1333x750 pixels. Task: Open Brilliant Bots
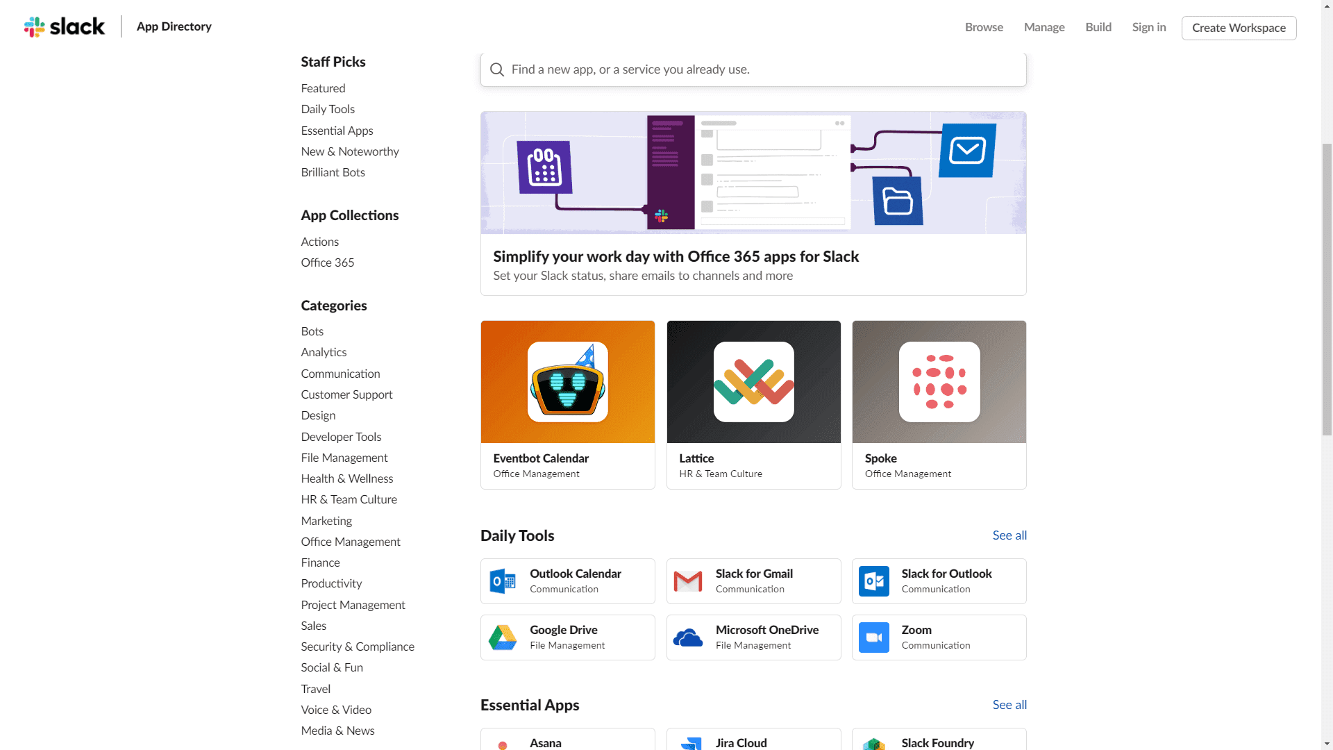(x=333, y=172)
